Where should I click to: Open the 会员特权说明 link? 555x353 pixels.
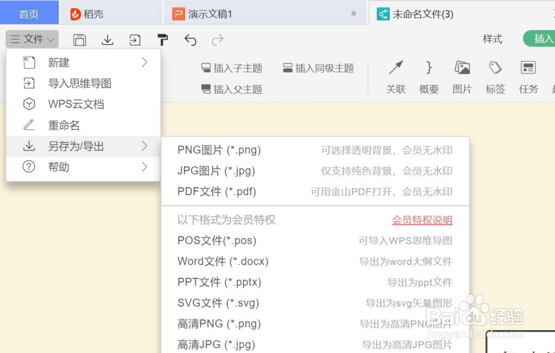pyautogui.click(x=422, y=220)
